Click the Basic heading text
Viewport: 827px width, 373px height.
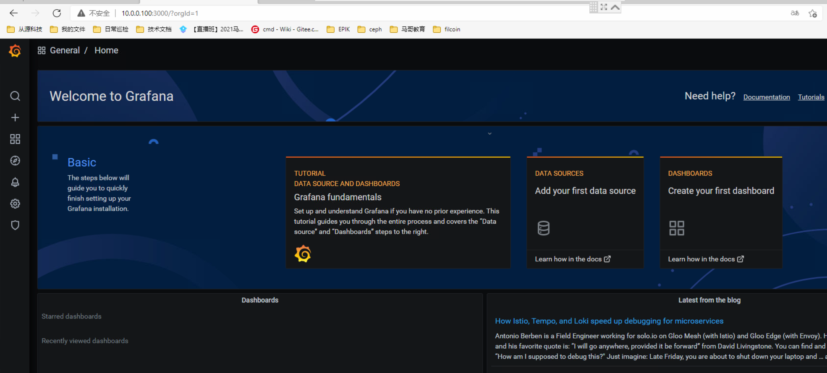pos(82,162)
